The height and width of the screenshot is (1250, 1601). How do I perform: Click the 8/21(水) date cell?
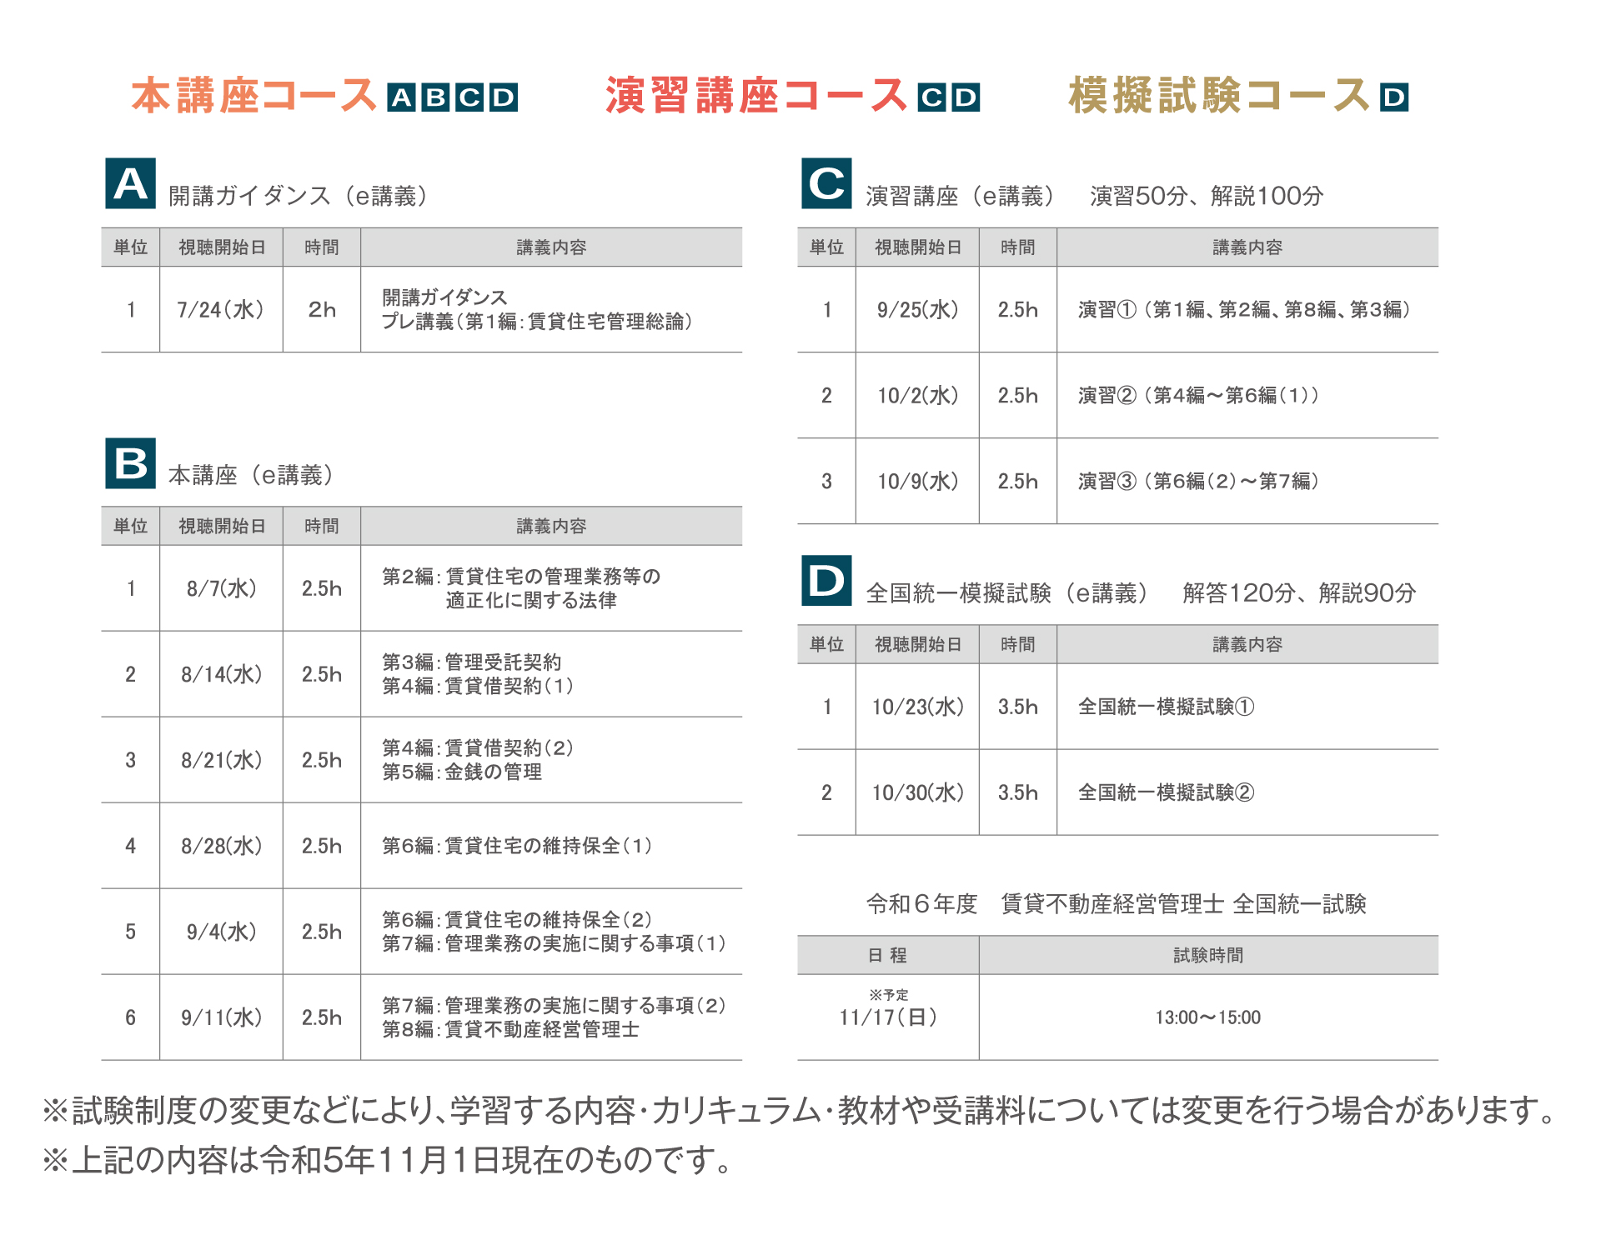221,760
